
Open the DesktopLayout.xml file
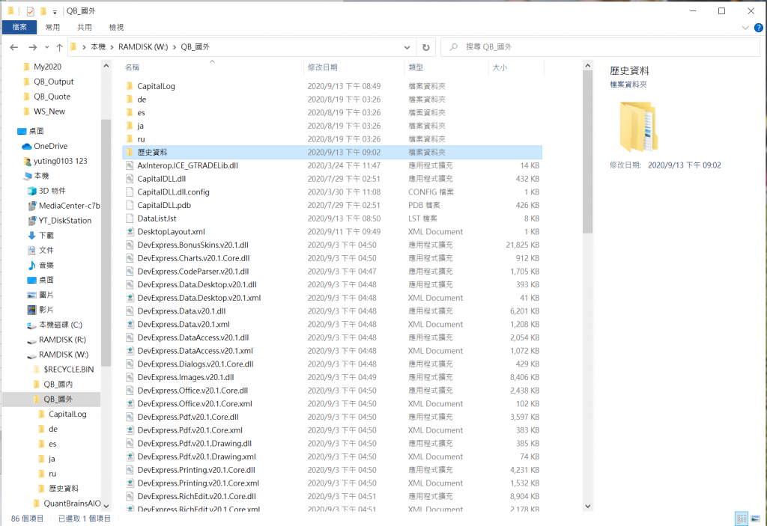(171, 232)
